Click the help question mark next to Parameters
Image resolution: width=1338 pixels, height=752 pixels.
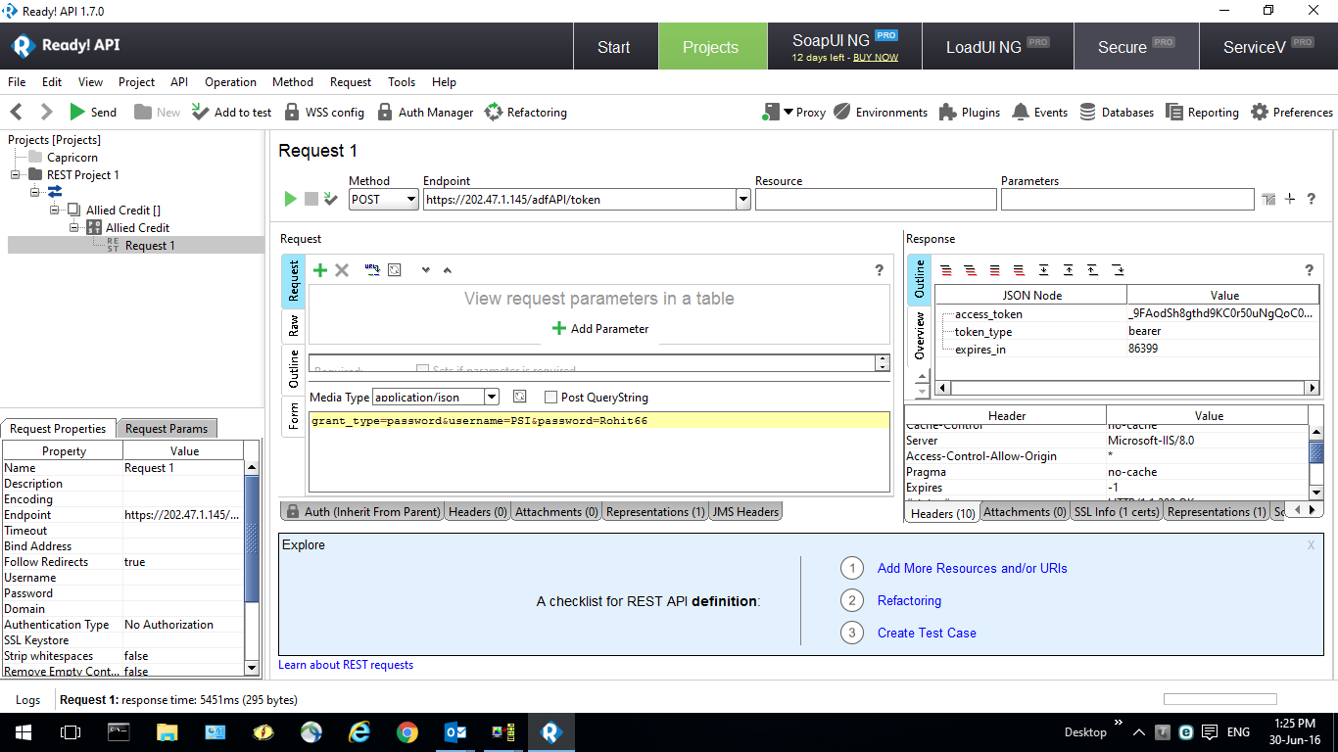tap(1312, 199)
